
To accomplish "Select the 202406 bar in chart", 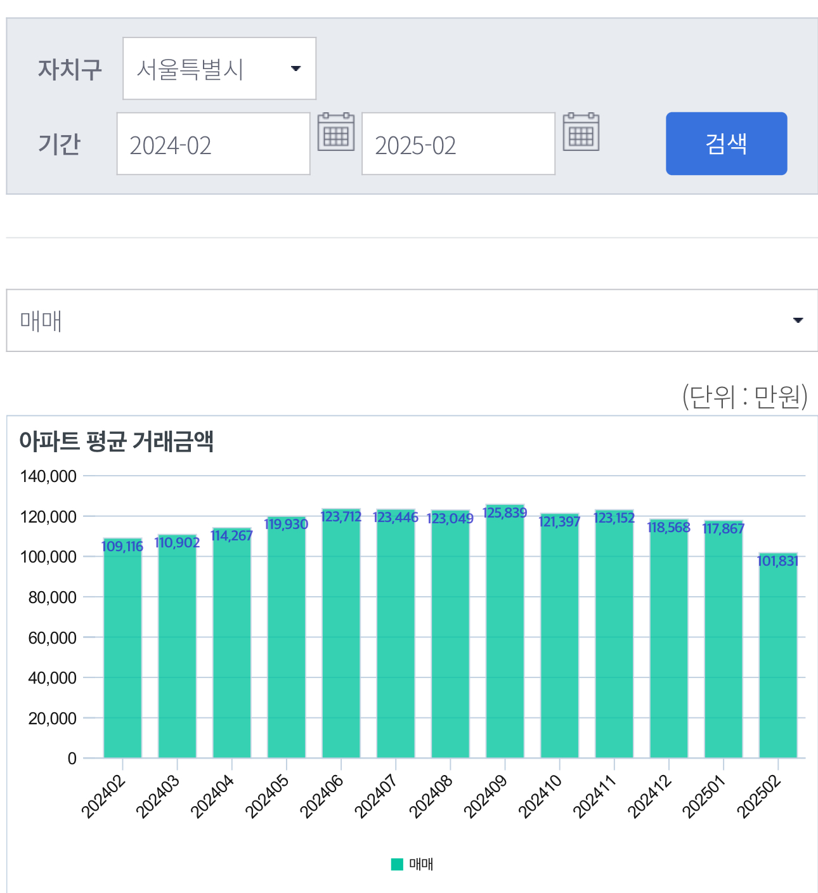I will [341, 633].
